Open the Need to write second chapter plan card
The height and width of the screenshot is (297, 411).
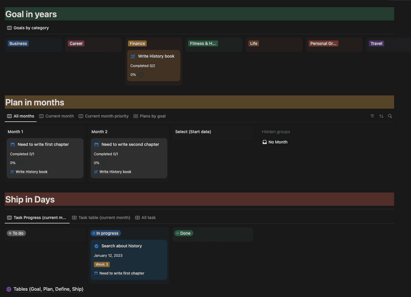[x=129, y=158]
